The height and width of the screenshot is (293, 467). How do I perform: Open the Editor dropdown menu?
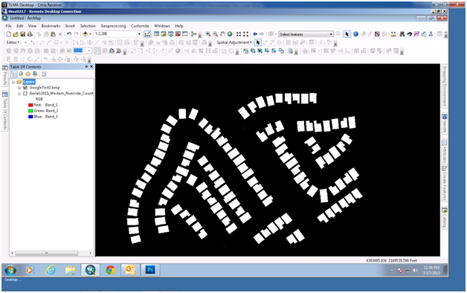(x=13, y=42)
